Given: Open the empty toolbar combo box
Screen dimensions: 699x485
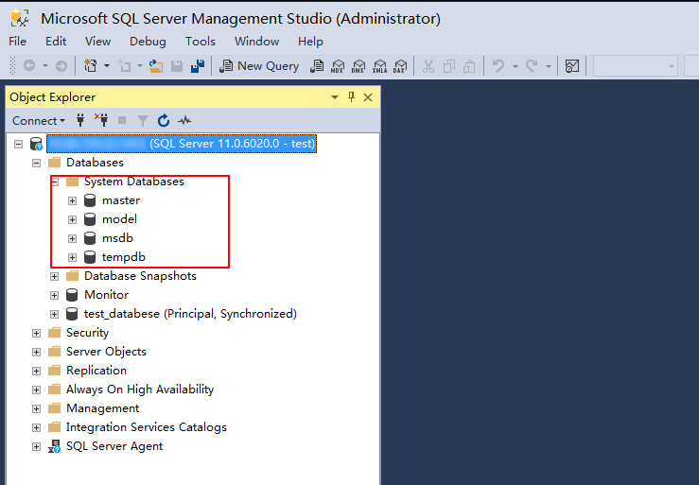Looking at the screenshot, I should 635,66.
